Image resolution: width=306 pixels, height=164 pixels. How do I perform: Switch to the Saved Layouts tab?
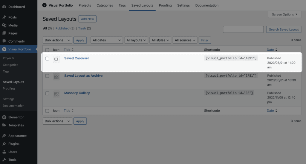(142, 5)
